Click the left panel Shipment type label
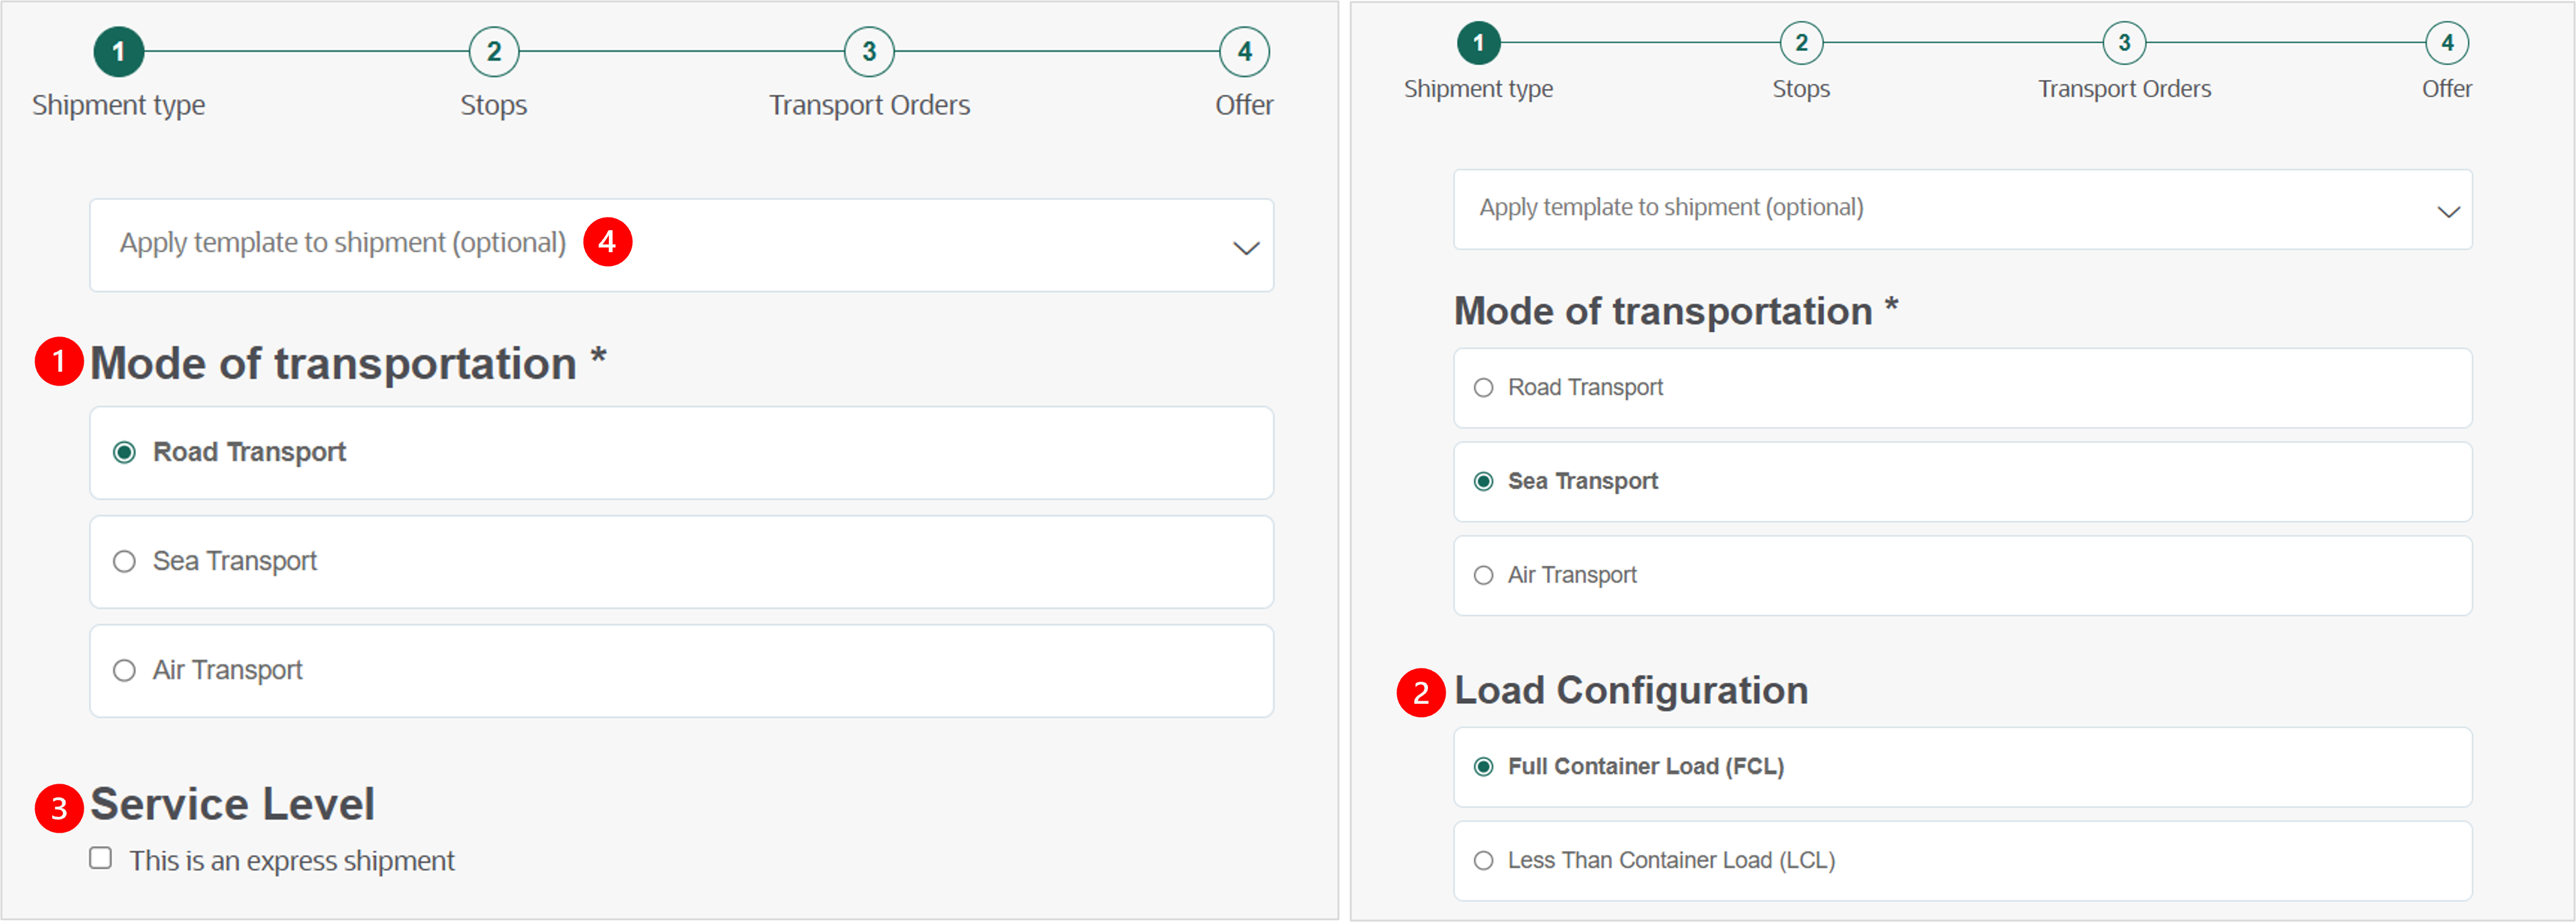 [x=118, y=105]
